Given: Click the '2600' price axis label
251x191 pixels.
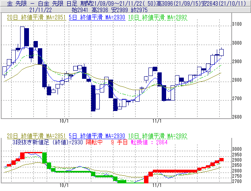Looking at the screenshot, I should 237,117.
